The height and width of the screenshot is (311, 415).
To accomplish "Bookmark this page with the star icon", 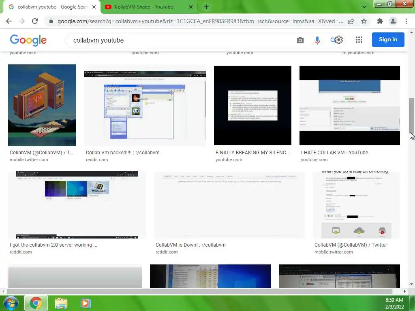I will click(x=364, y=21).
